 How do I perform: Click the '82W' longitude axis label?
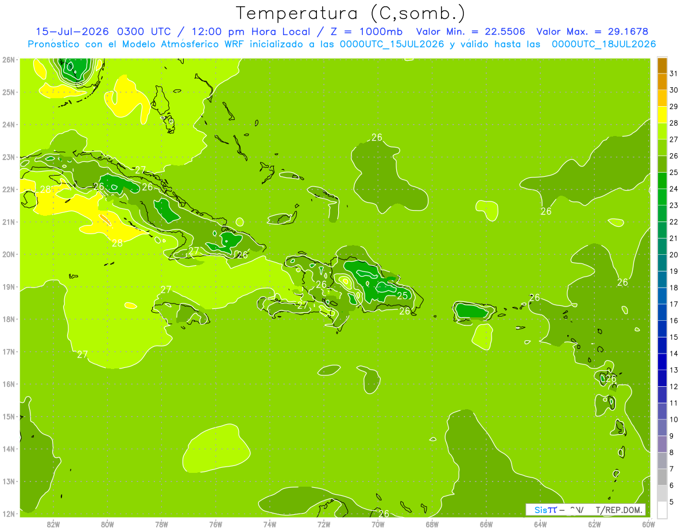pyautogui.click(x=53, y=524)
